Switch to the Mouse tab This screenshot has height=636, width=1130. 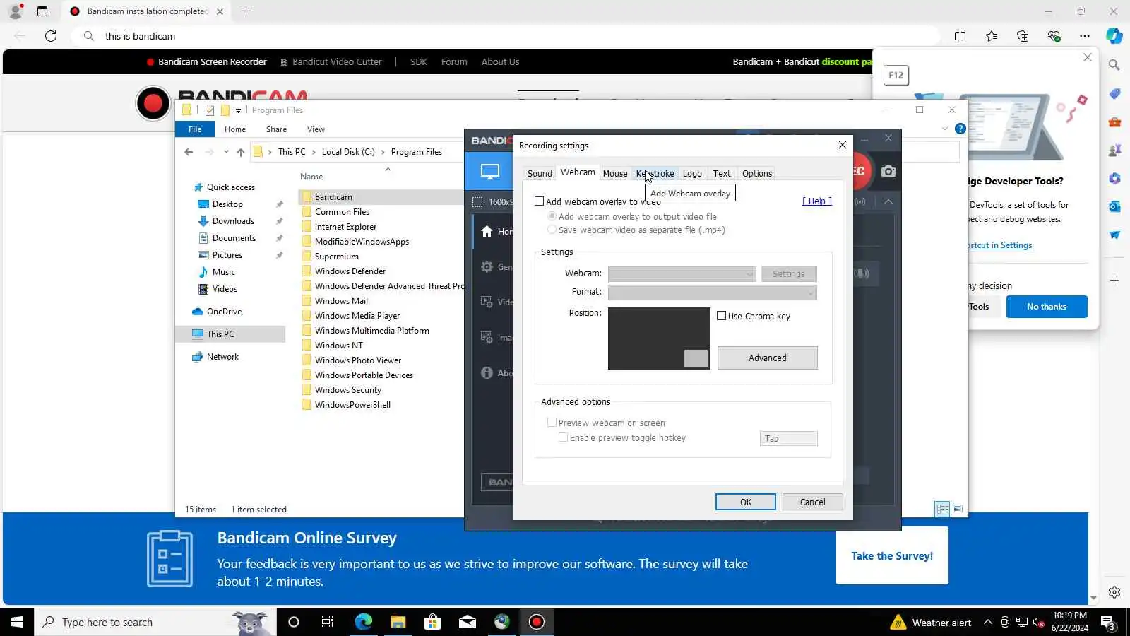coord(615,173)
